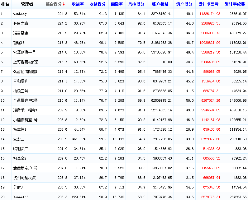Click net profit value 10939627.09
This screenshot has height=200, width=248.
pyautogui.click(x=210, y=43)
